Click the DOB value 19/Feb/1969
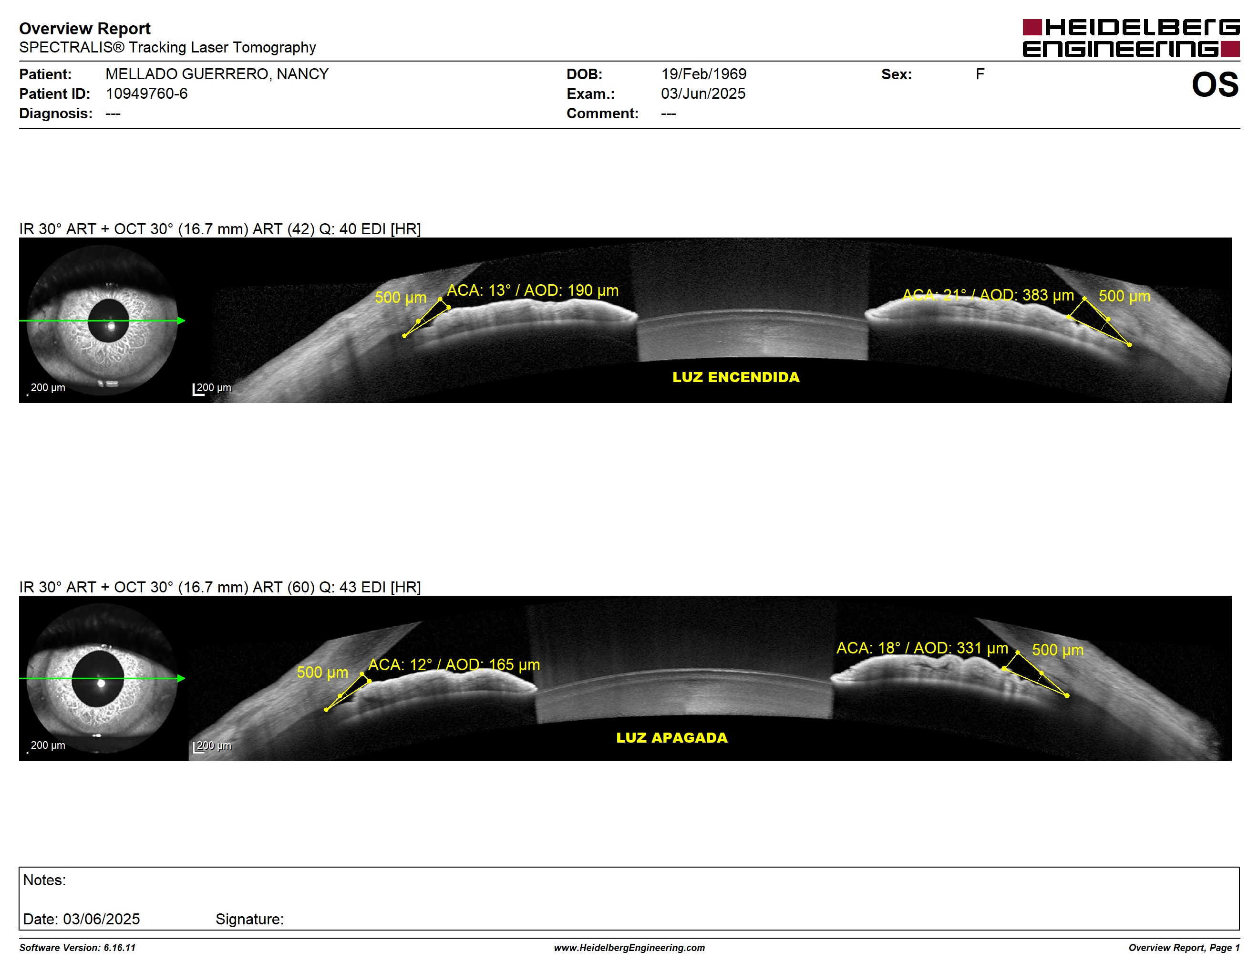 click(x=703, y=74)
